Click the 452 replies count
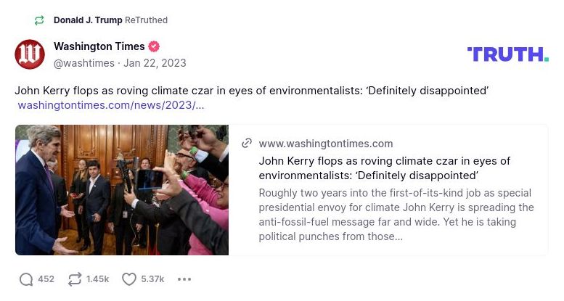 pyautogui.click(x=46, y=279)
